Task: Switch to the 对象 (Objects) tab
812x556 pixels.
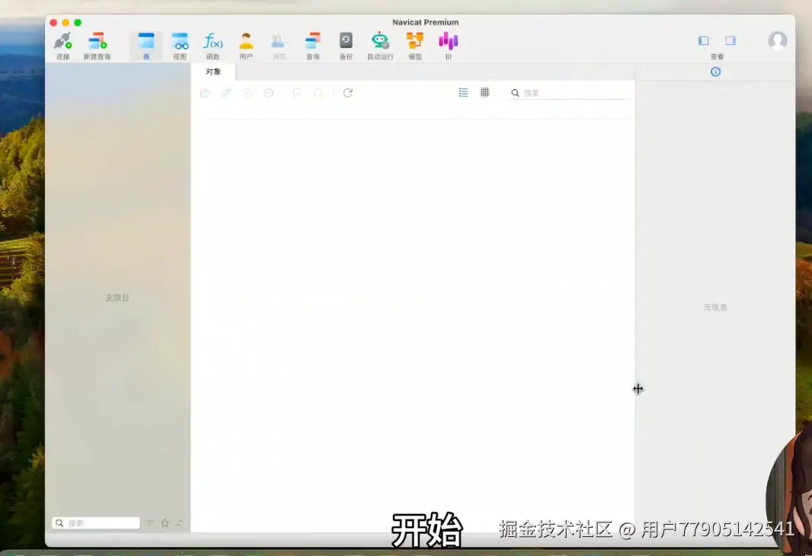Action: click(214, 72)
